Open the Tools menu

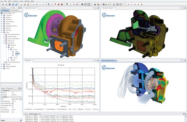[x=22, y=1]
